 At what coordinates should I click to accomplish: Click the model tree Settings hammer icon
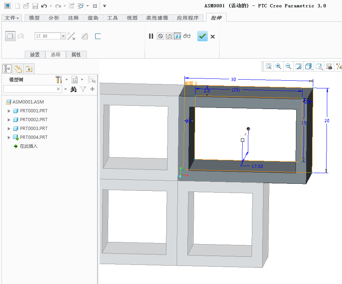(59, 80)
